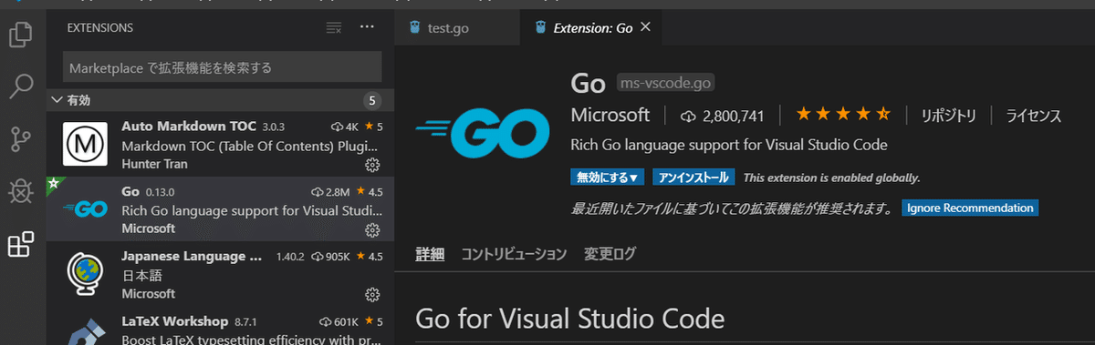
Task: Open Extensions panel more actions menu
Action: tap(367, 27)
